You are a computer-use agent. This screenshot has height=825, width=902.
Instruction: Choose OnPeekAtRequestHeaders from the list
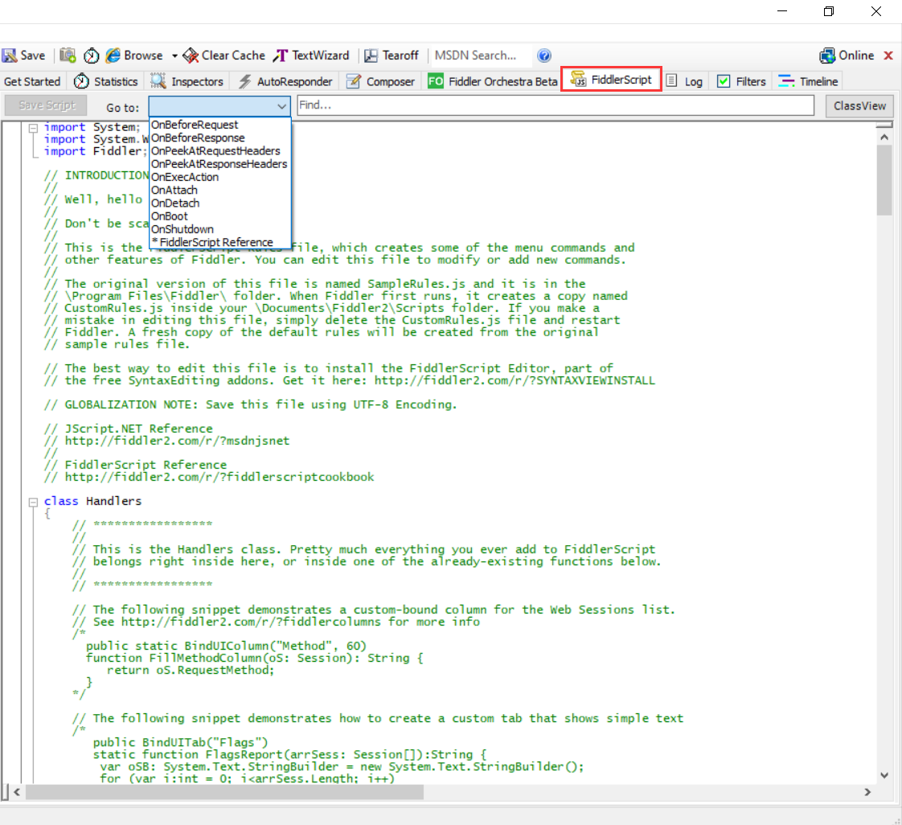(219, 150)
